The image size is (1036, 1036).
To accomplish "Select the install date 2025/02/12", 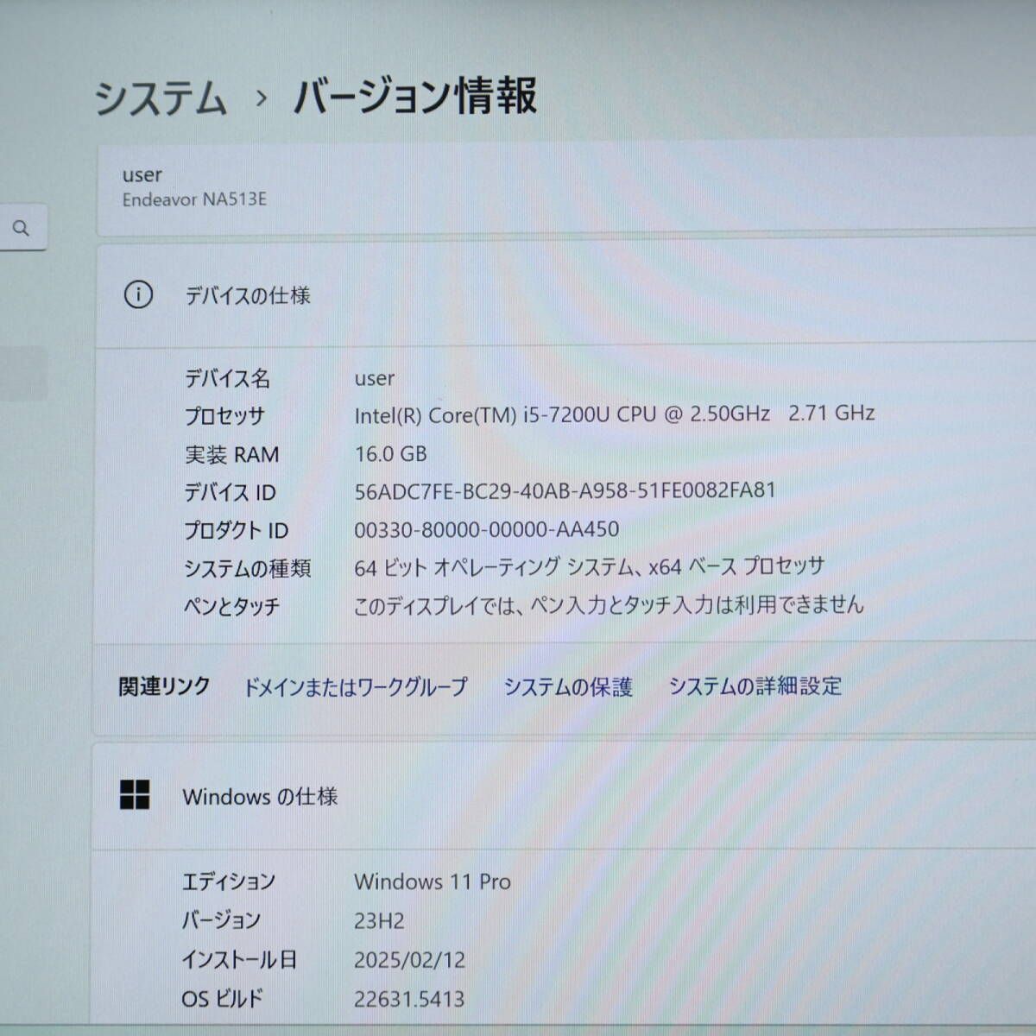I will [x=409, y=959].
